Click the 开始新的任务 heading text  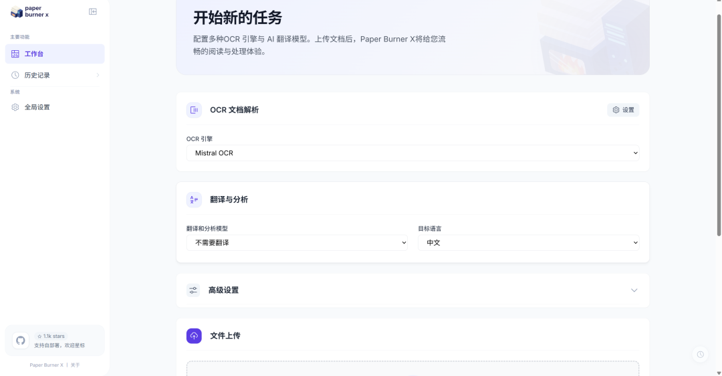(x=237, y=18)
